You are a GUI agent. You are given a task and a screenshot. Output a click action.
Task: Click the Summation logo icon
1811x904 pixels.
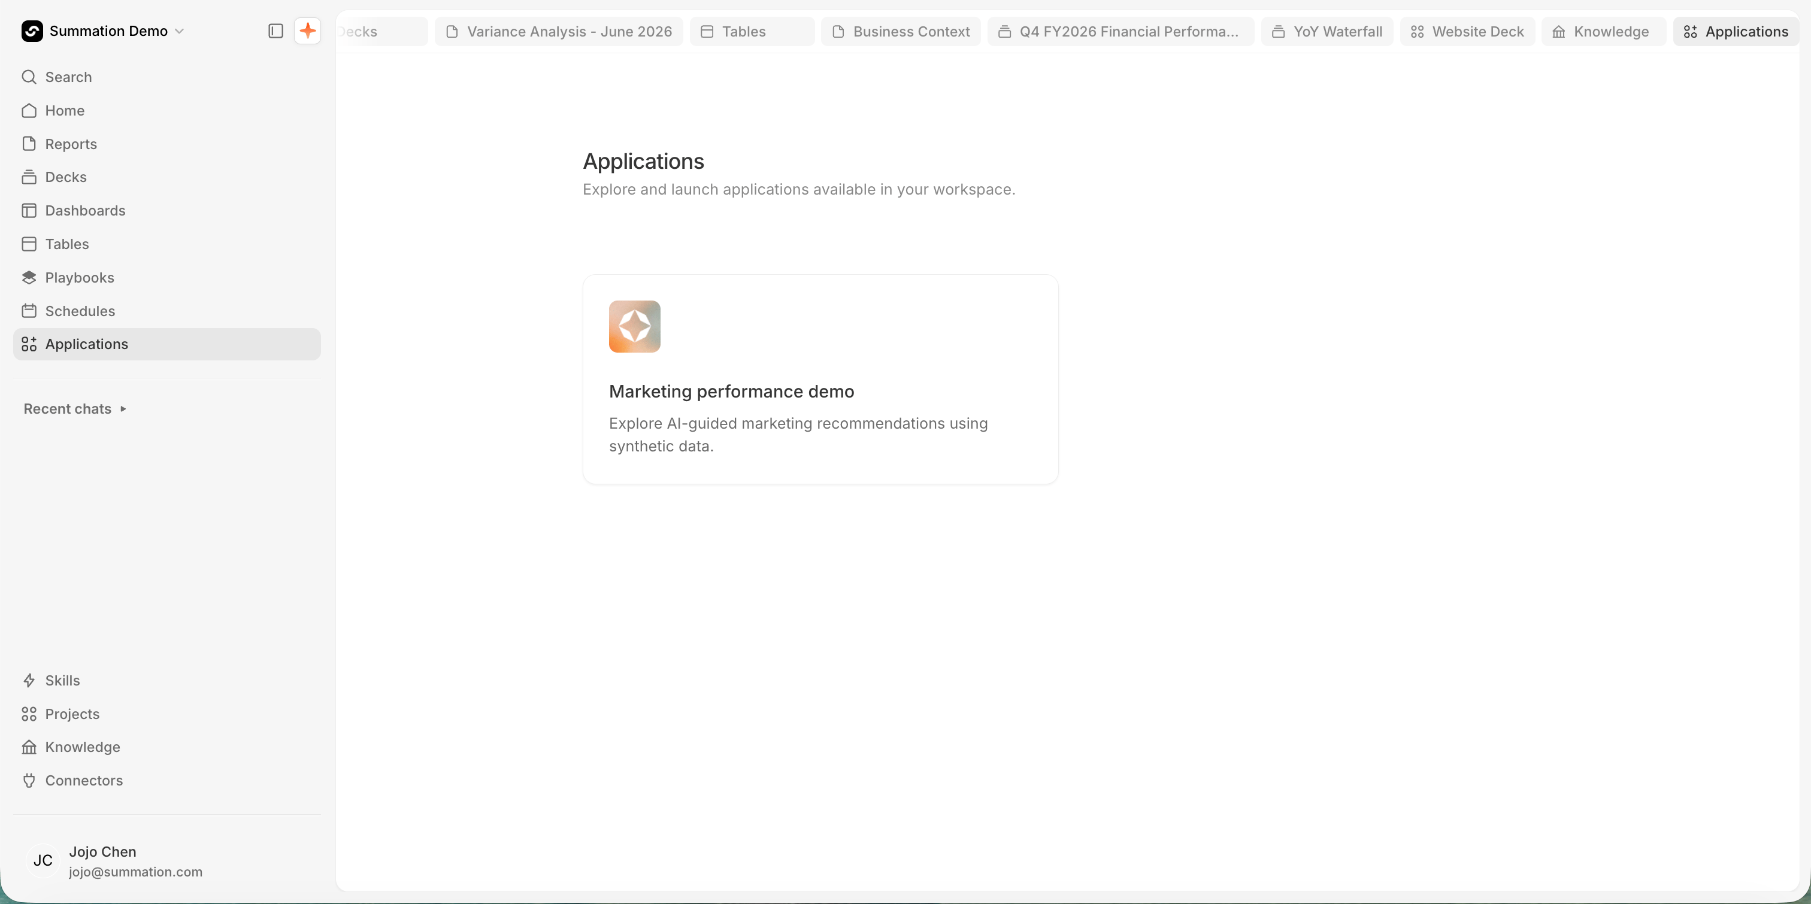coord(32,31)
